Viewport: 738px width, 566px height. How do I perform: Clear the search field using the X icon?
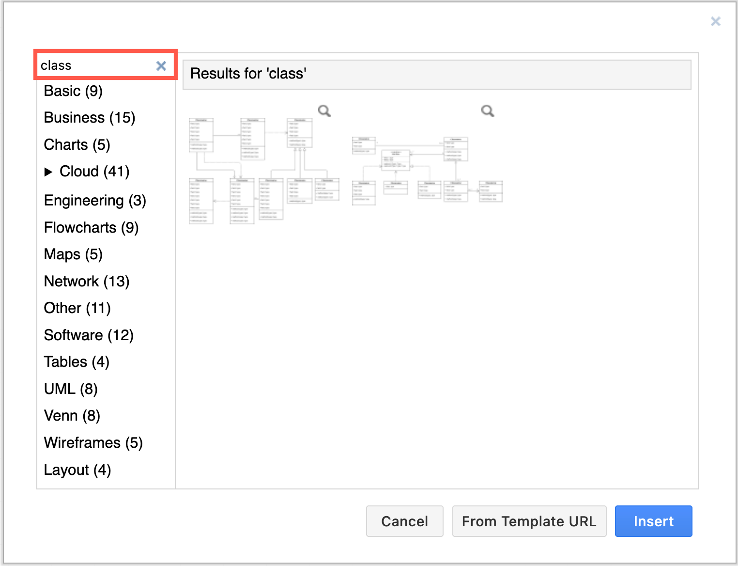(161, 66)
